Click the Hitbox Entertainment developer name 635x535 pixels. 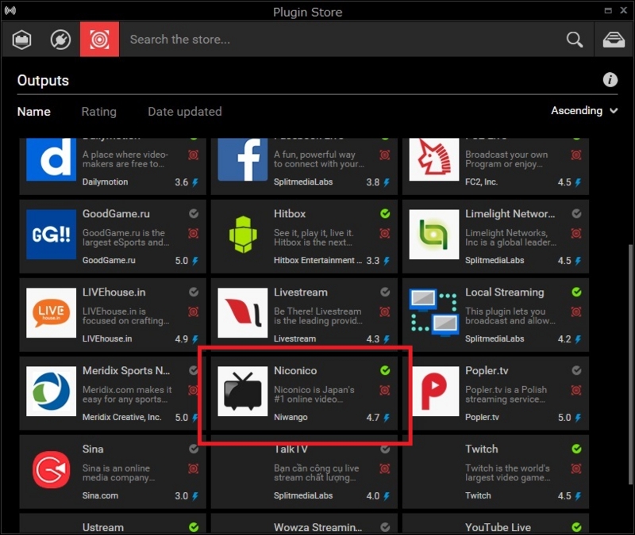(x=318, y=260)
